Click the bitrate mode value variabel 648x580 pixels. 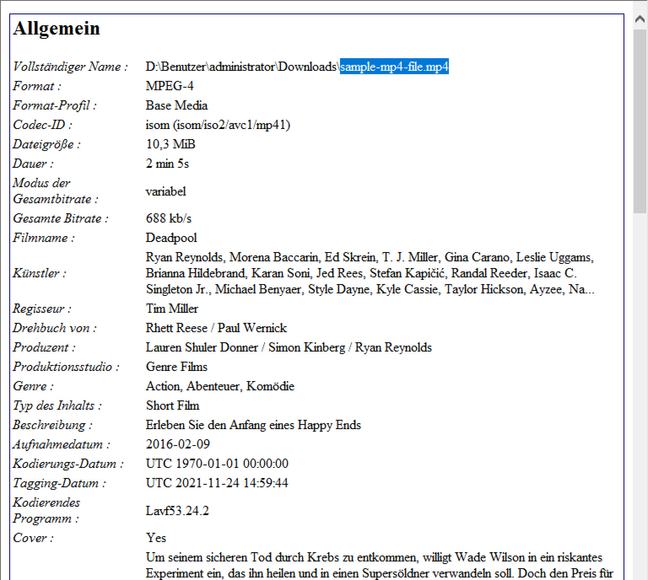tap(166, 191)
